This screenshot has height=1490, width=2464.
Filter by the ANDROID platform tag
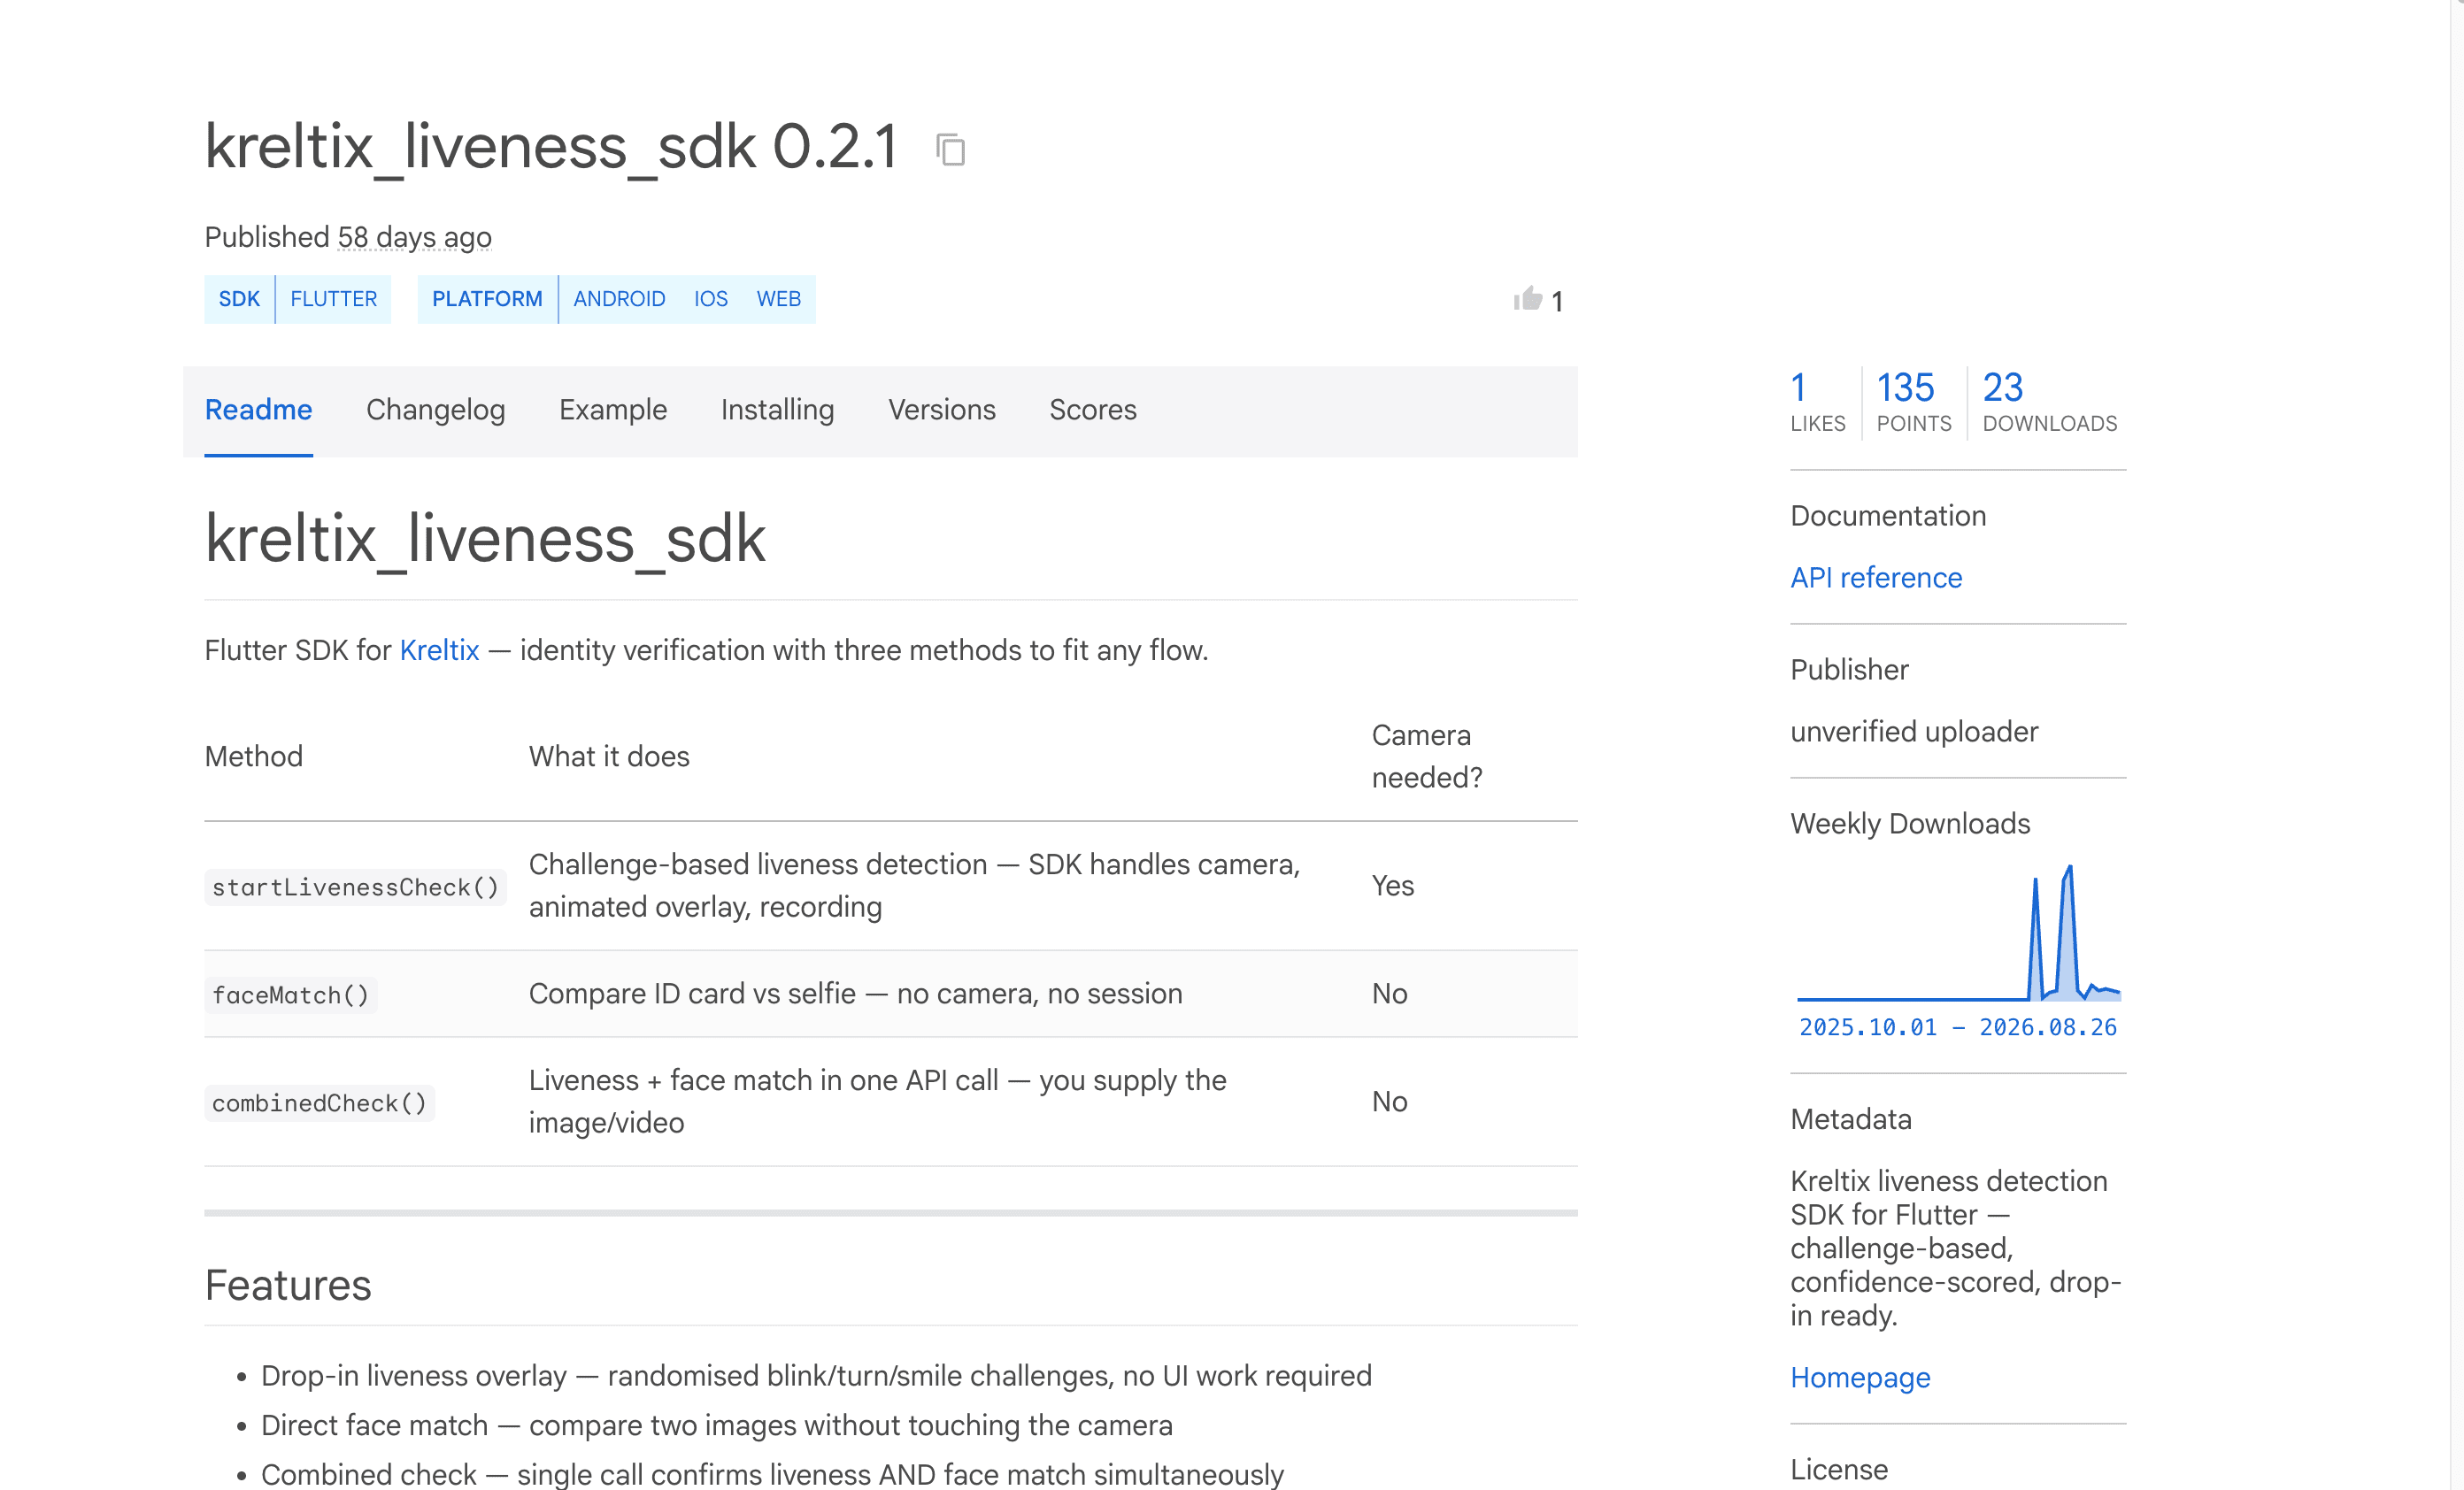point(619,299)
